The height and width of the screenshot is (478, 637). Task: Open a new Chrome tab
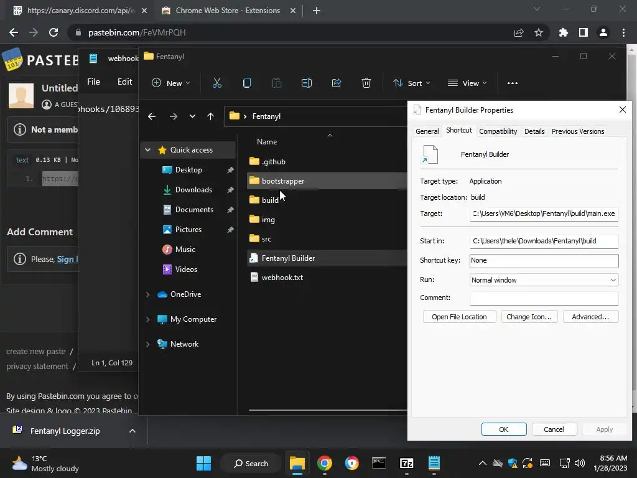click(x=317, y=11)
